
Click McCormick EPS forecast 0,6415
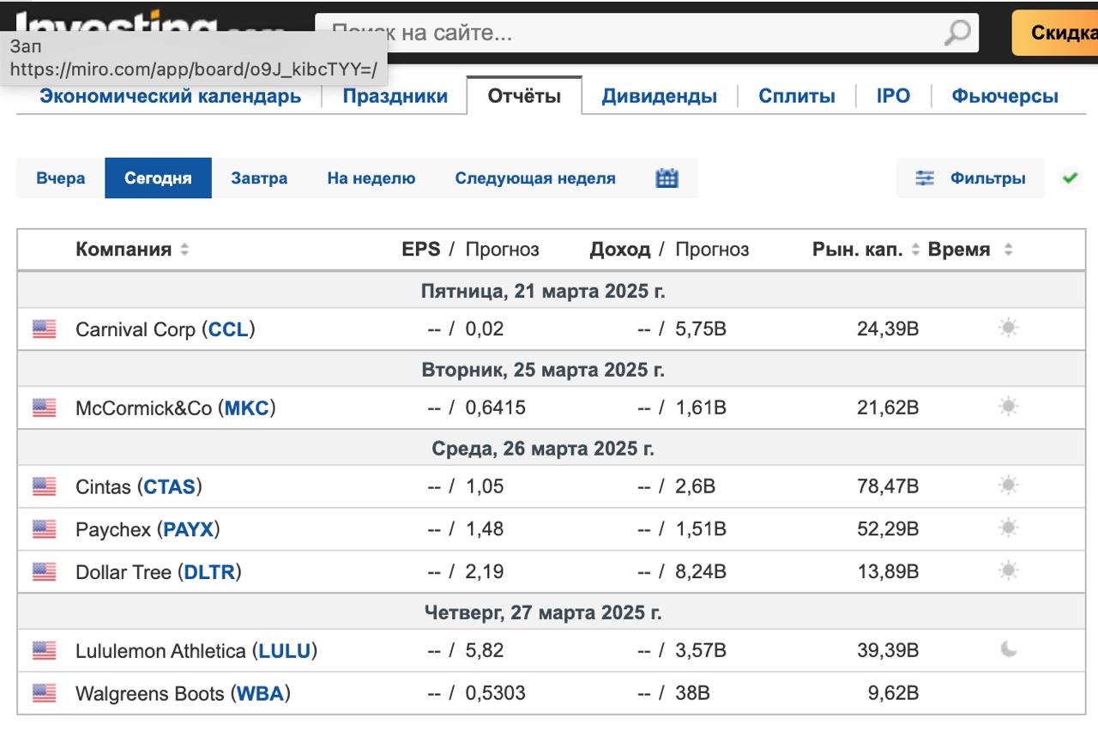pos(496,408)
